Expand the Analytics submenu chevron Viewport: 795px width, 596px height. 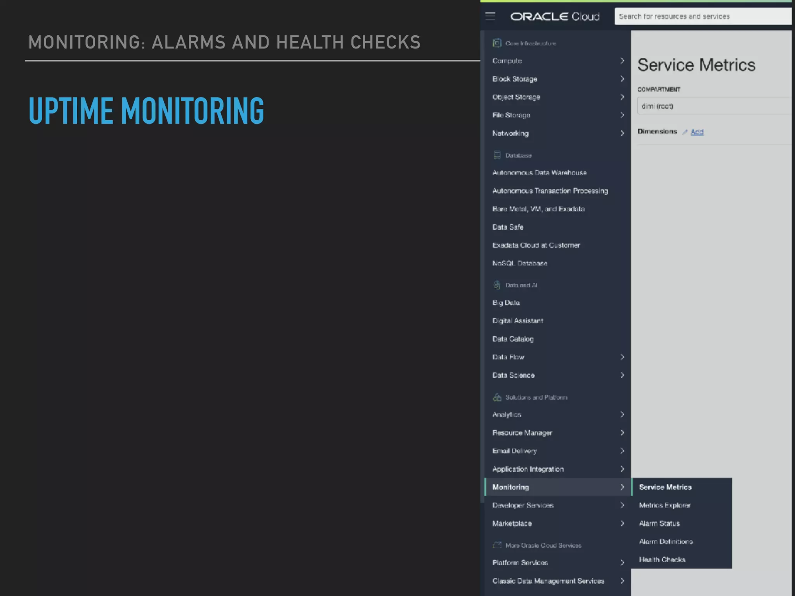622,414
